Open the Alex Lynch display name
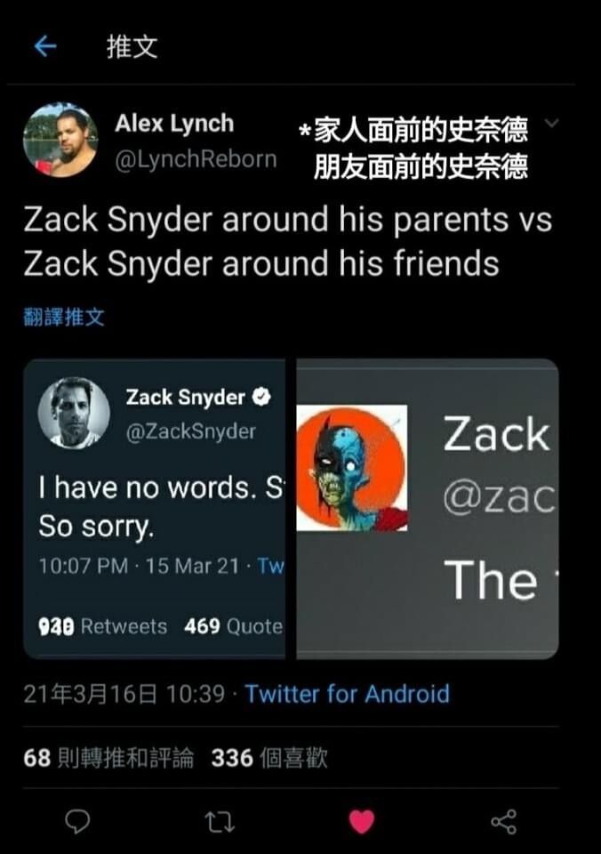Viewport: 601px width, 854px height. coord(174,123)
